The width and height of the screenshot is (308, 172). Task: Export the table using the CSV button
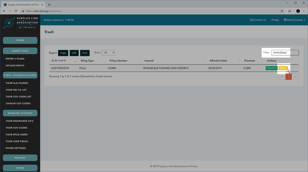(x=74, y=53)
